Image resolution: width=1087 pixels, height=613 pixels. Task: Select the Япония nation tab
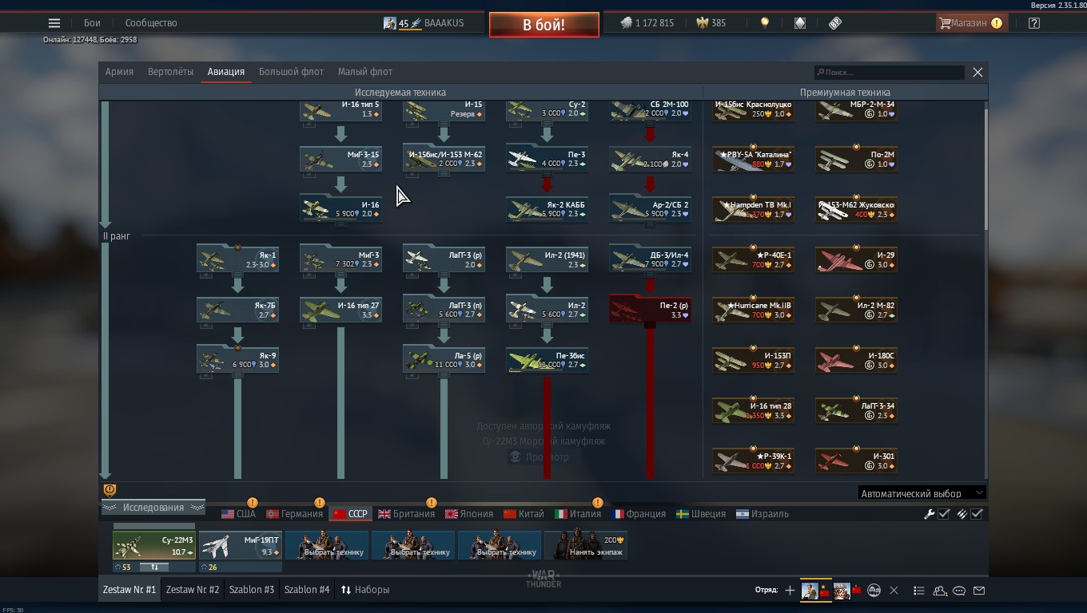[469, 514]
